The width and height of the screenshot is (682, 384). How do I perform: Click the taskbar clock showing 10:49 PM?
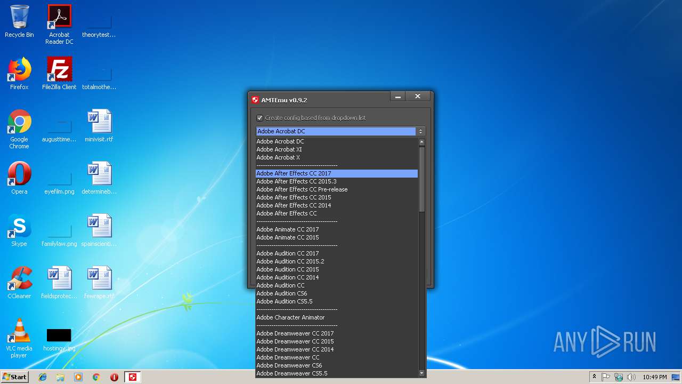654,377
